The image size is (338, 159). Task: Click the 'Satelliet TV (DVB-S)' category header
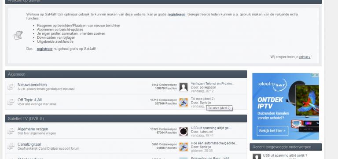click(126, 118)
